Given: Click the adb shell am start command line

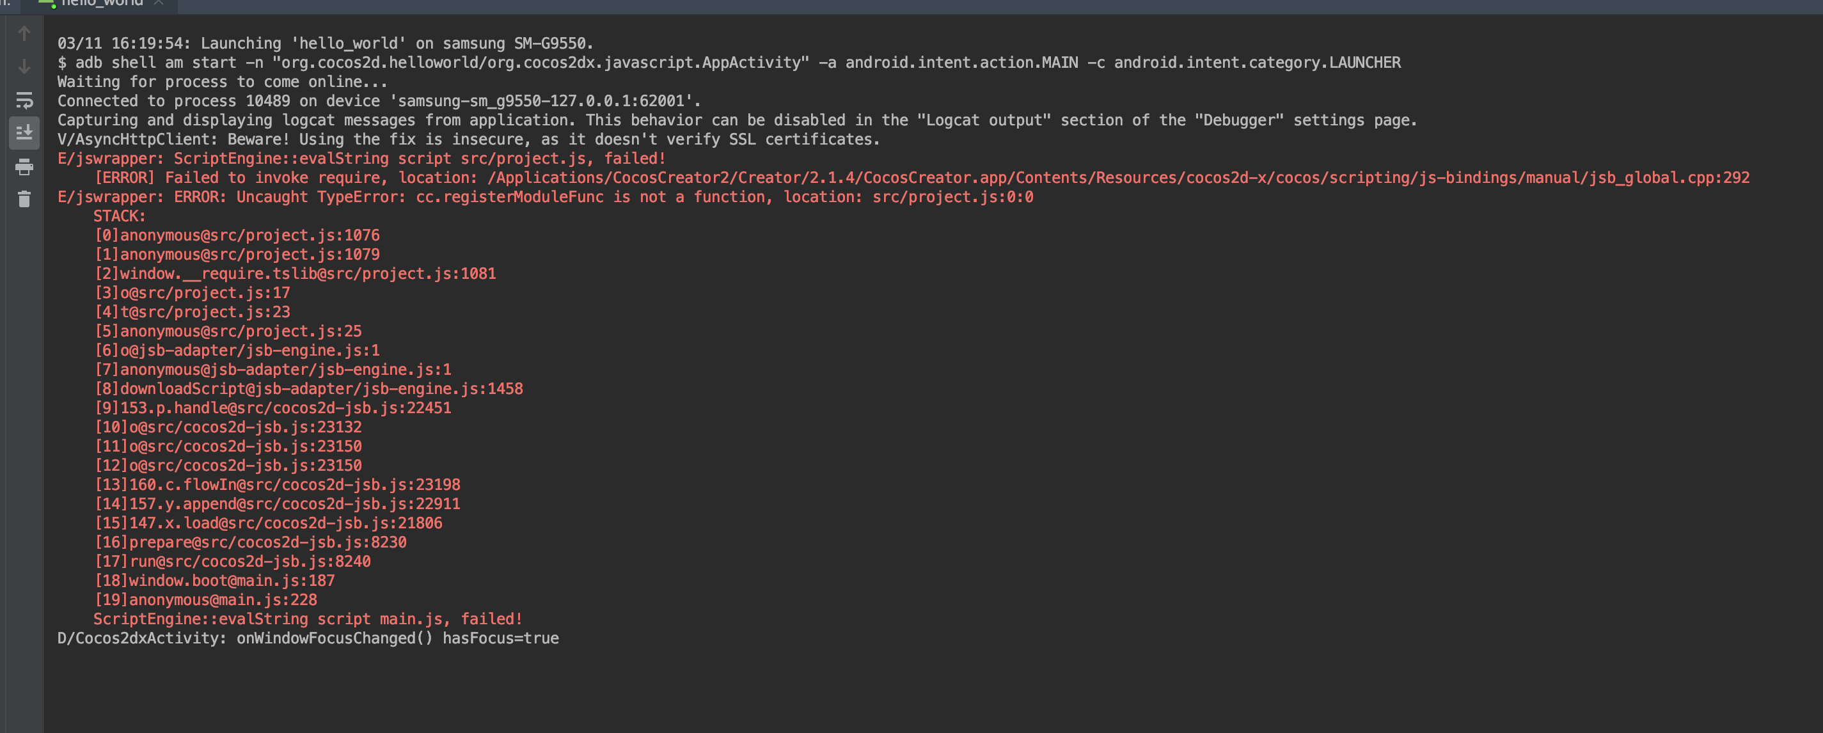Looking at the screenshot, I should click(x=729, y=62).
